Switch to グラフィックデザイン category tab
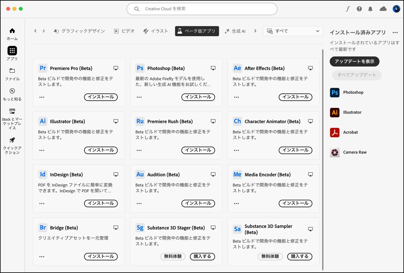Screen dimensions: 404x273 click(x=79, y=31)
